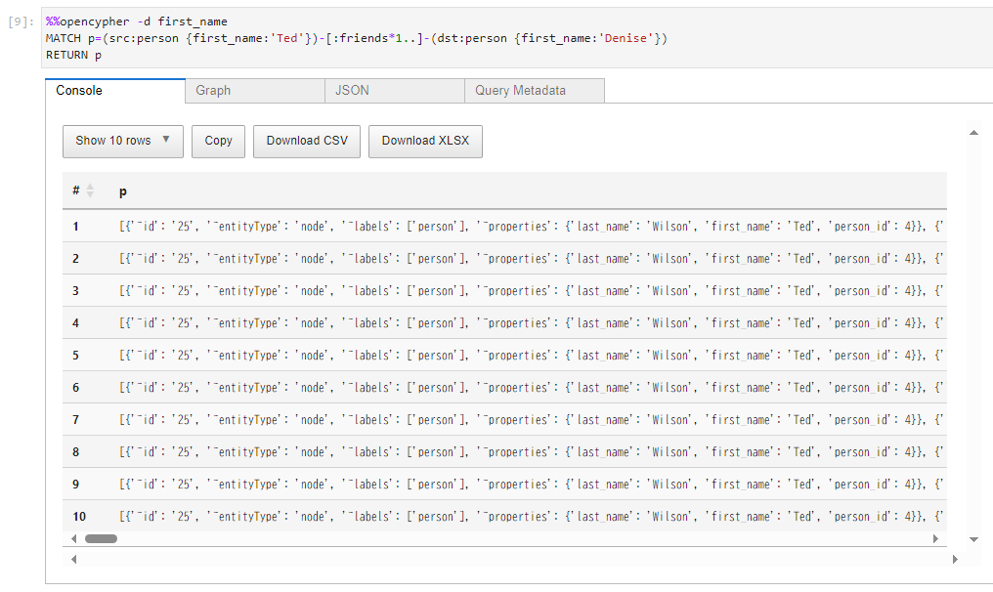Image resolution: width=993 pixels, height=592 pixels.
Task: Open the Query Metadata tab
Action: tap(534, 90)
